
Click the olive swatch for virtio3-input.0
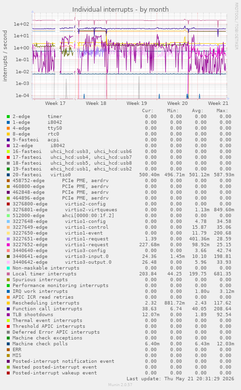point(8,256)
